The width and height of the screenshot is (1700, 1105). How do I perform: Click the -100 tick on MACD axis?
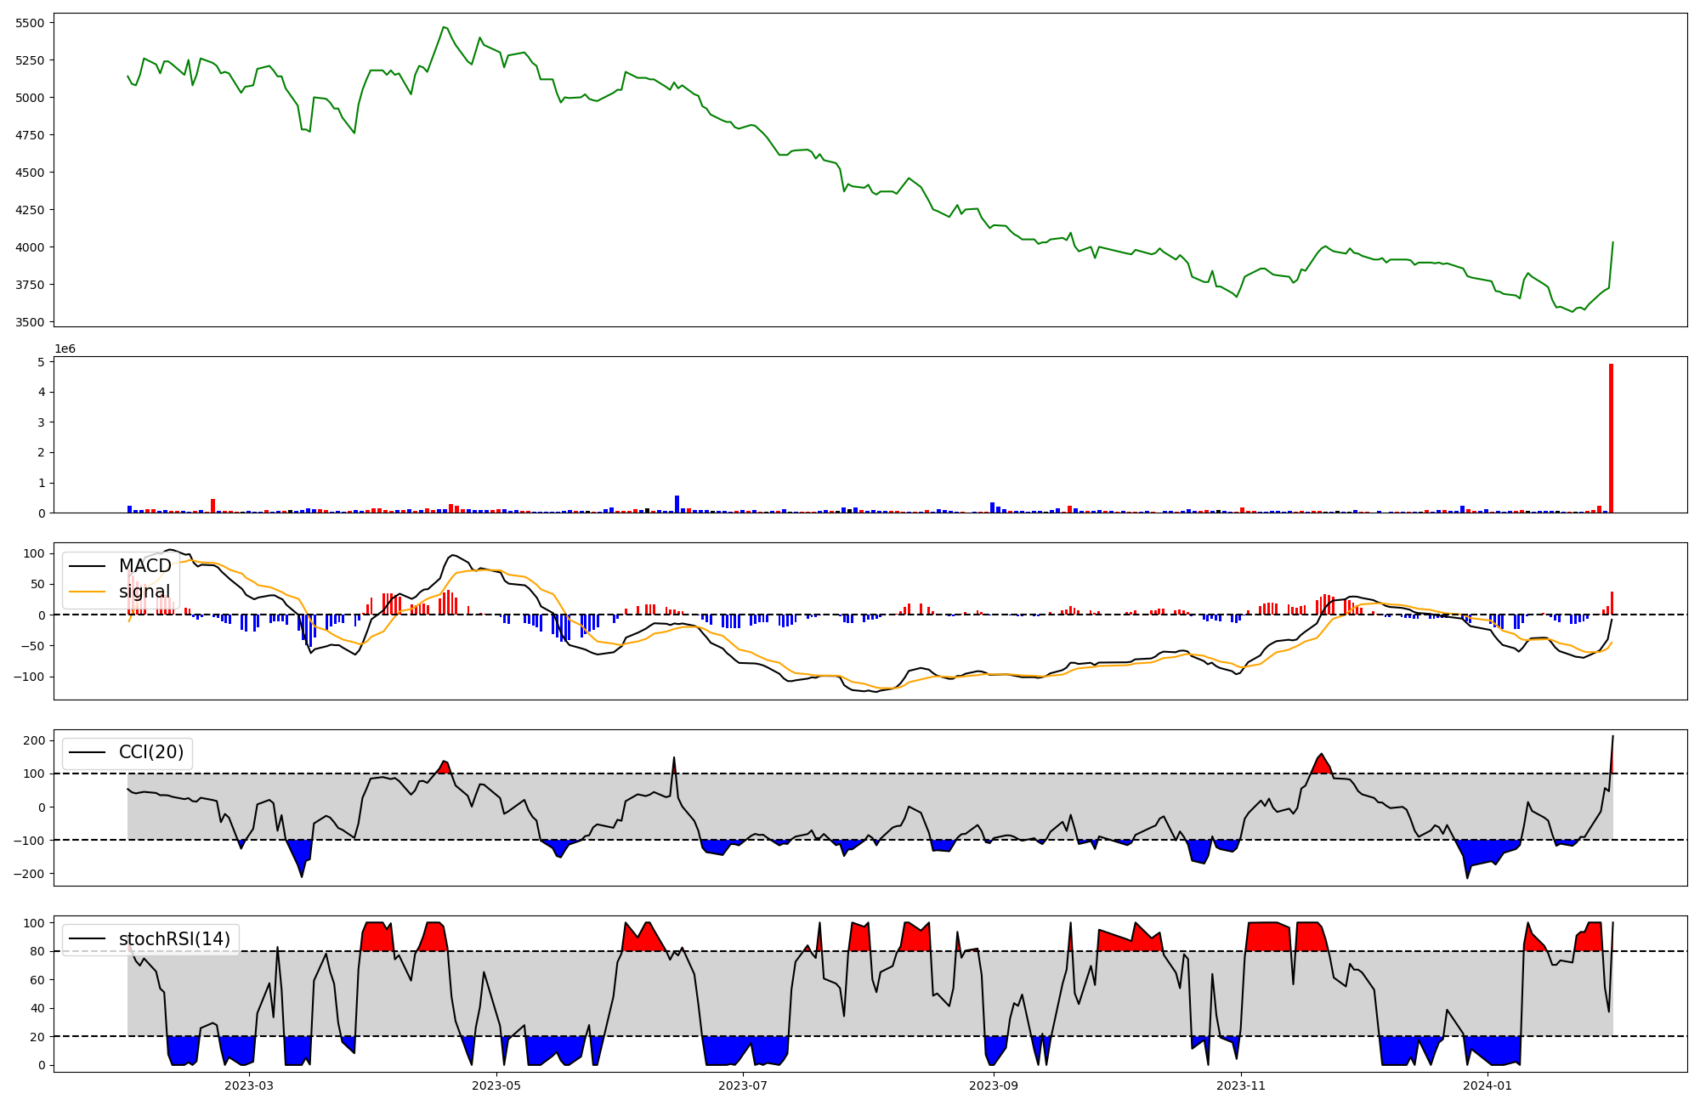click(30, 677)
